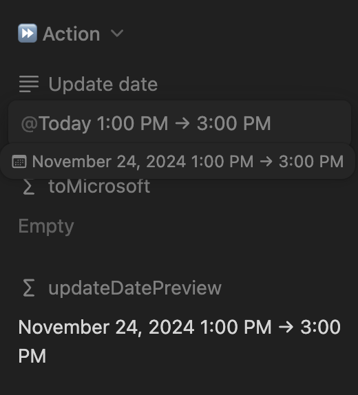The width and height of the screenshot is (358, 395).
Task: Expand the chevron next to Action
Action: point(117,33)
